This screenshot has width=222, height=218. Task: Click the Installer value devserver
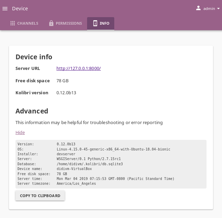[66, 154]
